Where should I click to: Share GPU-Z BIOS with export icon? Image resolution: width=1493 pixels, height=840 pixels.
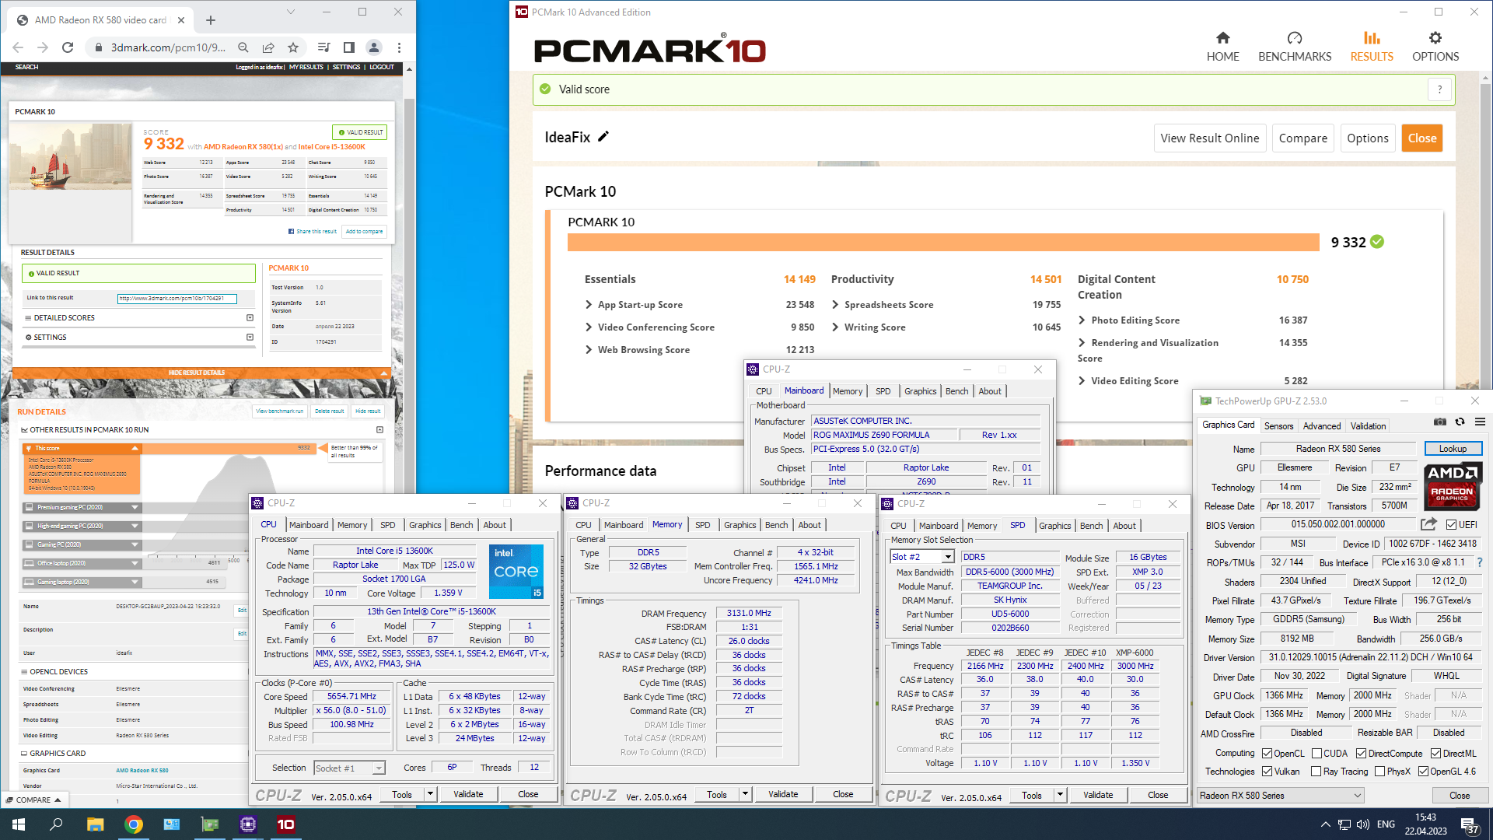coord(1428,524)
